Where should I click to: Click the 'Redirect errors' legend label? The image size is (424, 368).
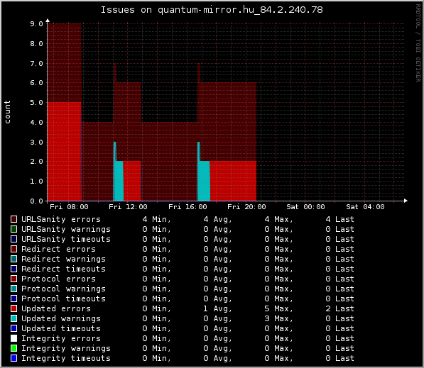58,249
